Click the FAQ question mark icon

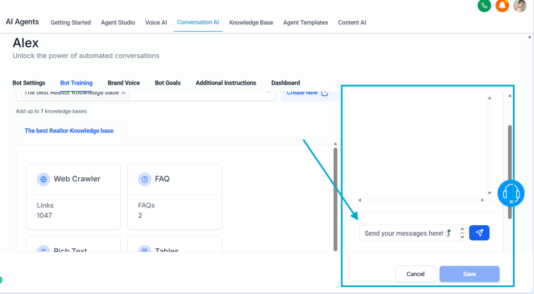[x=144, y=179]
